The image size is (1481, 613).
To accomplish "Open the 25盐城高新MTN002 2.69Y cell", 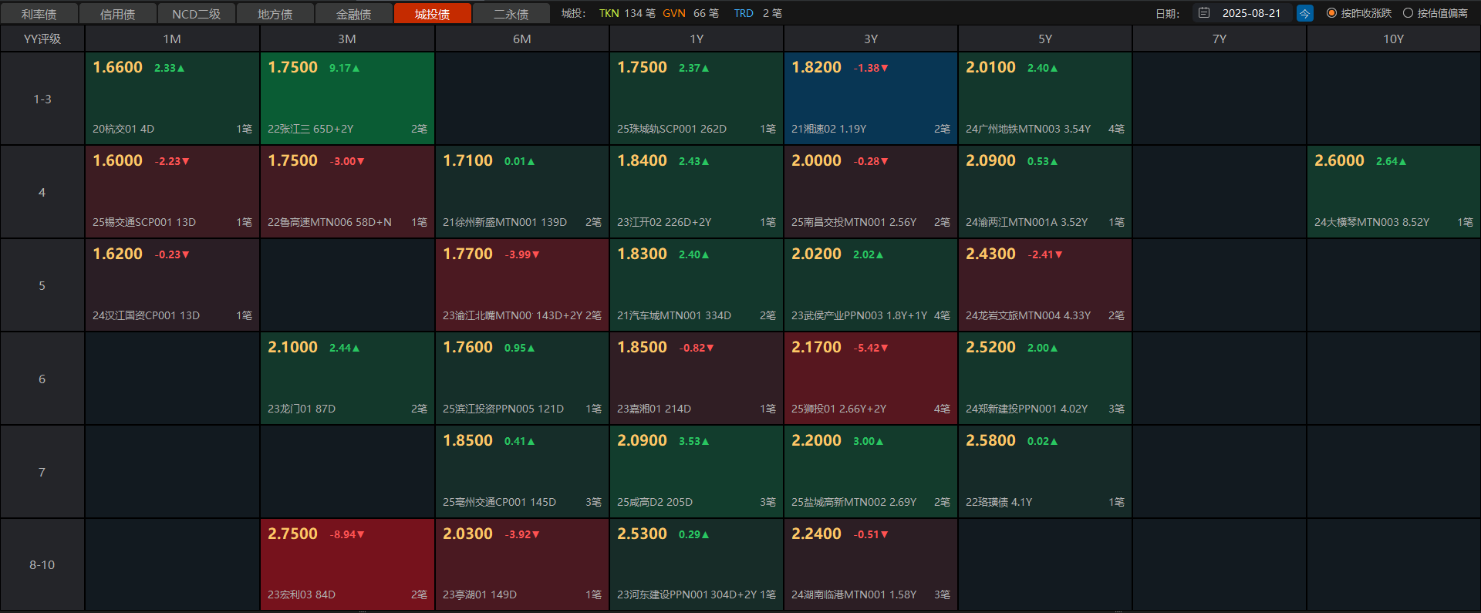I will (871, 471).
